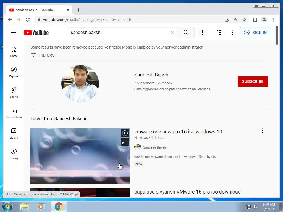Screen dimensions: 283x212
Task: Open Home in the sidebar
Action: (14, 52)
